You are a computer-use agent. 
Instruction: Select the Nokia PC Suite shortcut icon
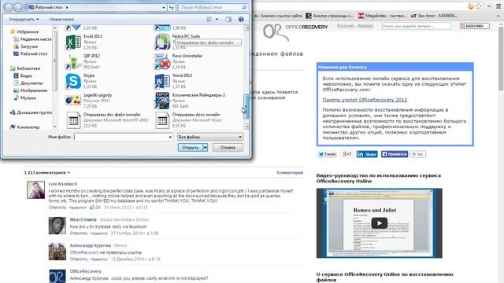[x=162, y=42]
